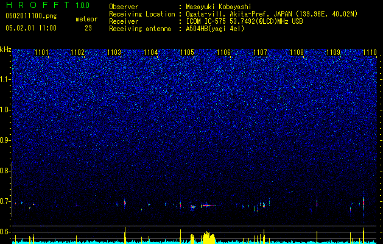Click the 0.9 kHz frequency label

[5, 140]
